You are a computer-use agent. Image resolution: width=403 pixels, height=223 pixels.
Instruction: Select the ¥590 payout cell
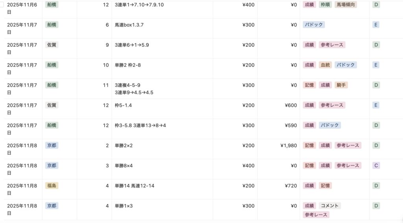tap(291, 125)
